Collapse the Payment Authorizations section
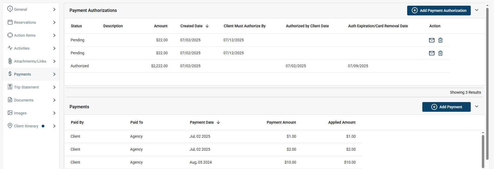 477,10
